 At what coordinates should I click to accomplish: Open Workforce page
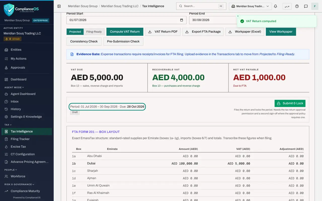tap(27, 176)
